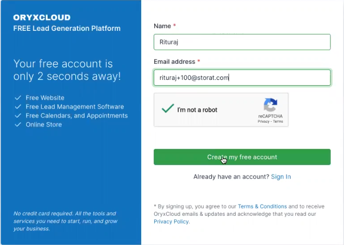The image size is (344, 245).
Task: Open the reCAPTCHA Privacy link
Action: click(263, 121)
